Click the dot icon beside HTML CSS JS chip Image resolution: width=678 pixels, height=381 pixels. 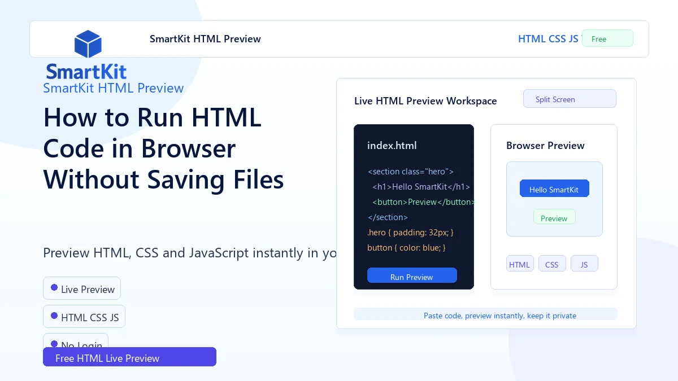54,316
